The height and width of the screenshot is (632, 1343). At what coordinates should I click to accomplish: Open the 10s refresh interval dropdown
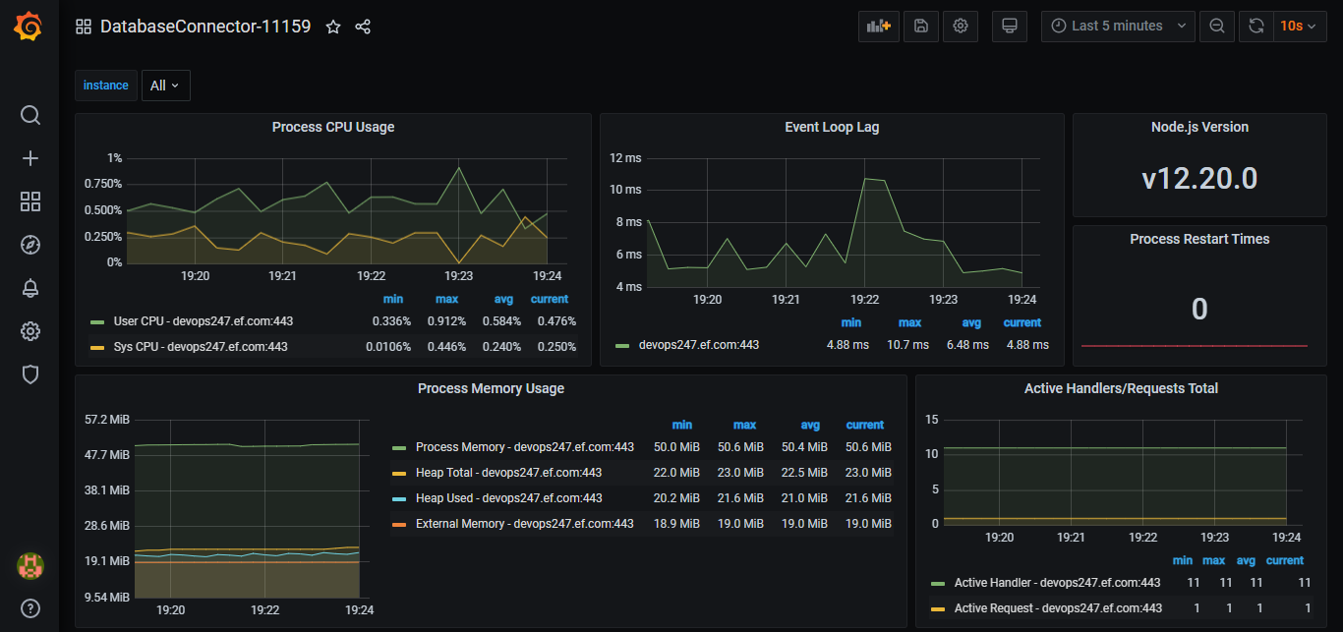1298,27
